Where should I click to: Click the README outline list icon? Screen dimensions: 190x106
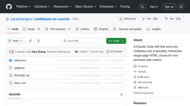pyautogui.click(x=121, y=95)
